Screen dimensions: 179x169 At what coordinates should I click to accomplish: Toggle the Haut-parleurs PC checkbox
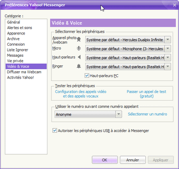point(87,76)
